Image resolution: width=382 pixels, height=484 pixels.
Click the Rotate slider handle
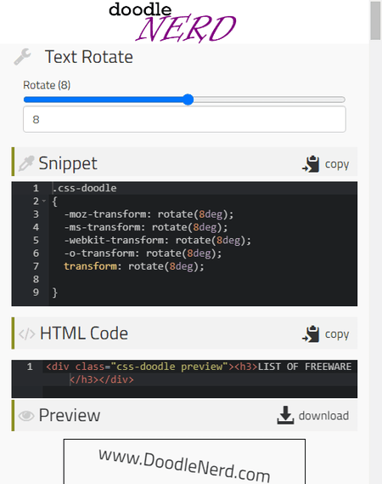tap(188, 100)
